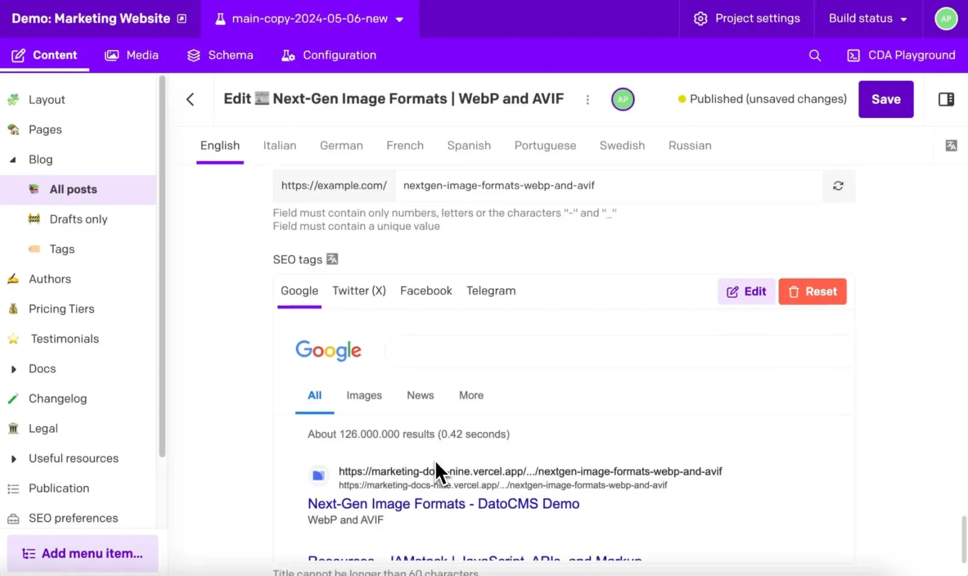968x576 pixels.
Task: Open the global search magnifier icon
Action: click(x=815, y=56)
